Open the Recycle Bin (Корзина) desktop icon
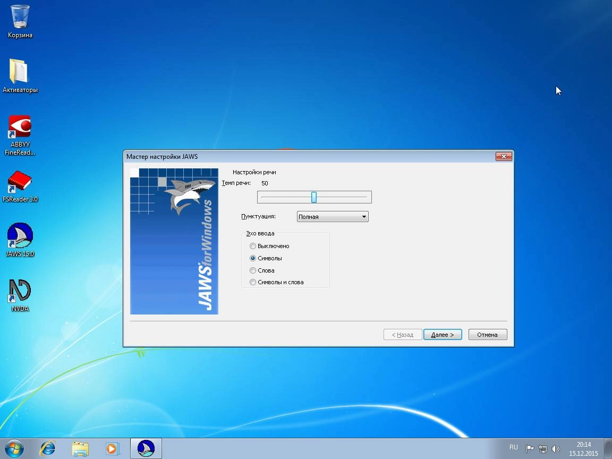 pyautogui.click(x=20, y=21)
